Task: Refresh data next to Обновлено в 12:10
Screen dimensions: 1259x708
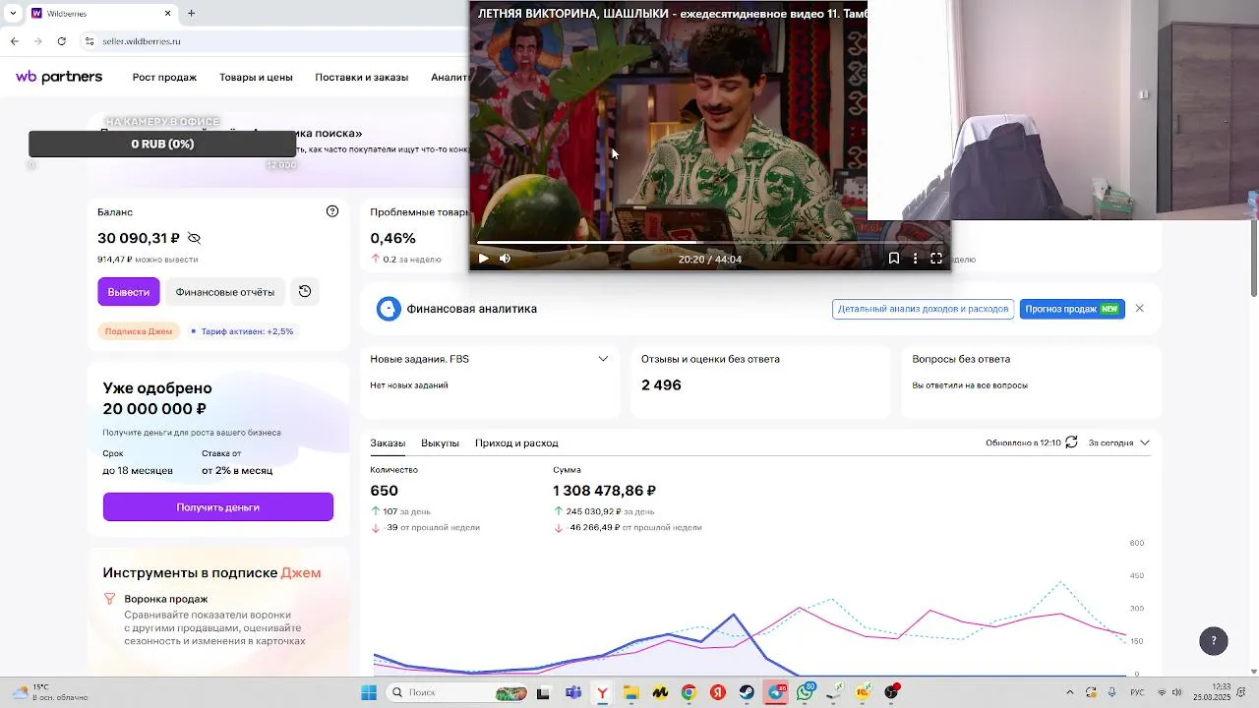Action: tap(1071, 442)
